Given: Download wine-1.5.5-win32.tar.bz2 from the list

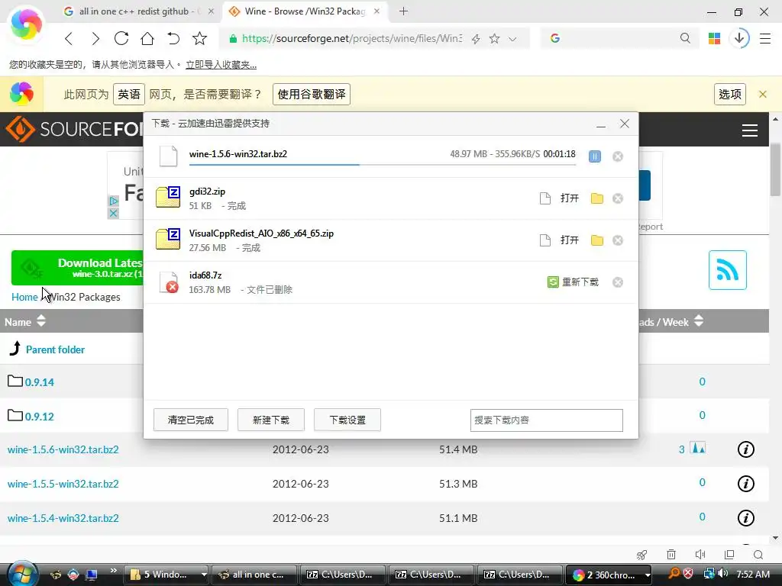Looking at the screenshot, I should tap(63, 484).
